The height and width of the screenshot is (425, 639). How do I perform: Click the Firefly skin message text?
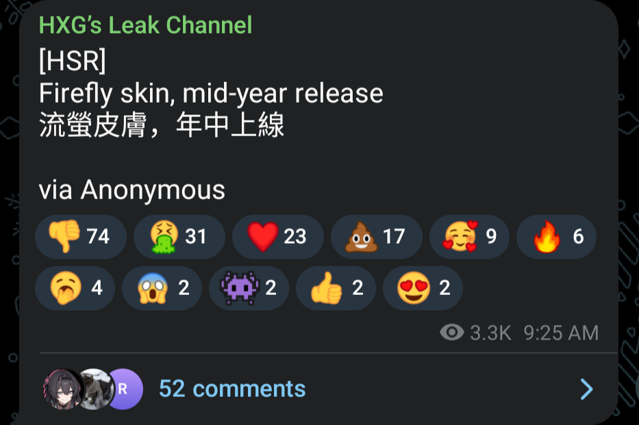pos(211,94)
